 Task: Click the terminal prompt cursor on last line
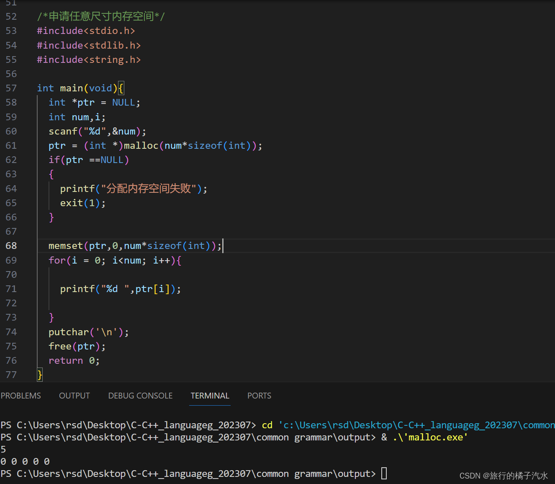click(x=384, y=474)
